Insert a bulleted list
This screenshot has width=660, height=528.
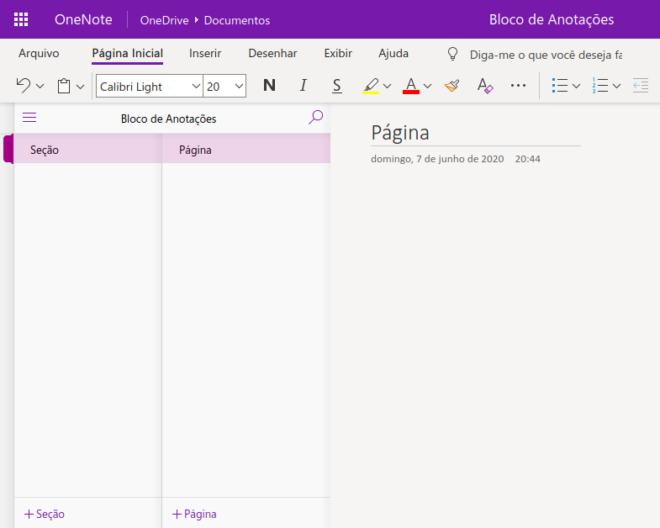point(560,86)
